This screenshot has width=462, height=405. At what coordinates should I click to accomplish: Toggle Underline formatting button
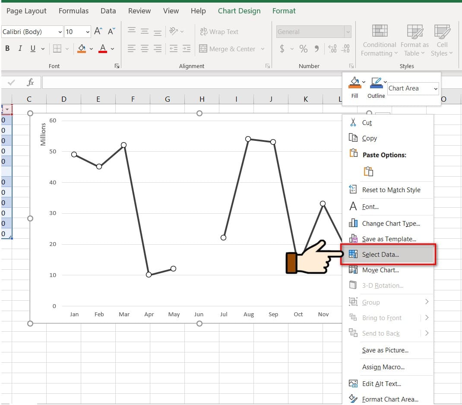tap(33, 49)
